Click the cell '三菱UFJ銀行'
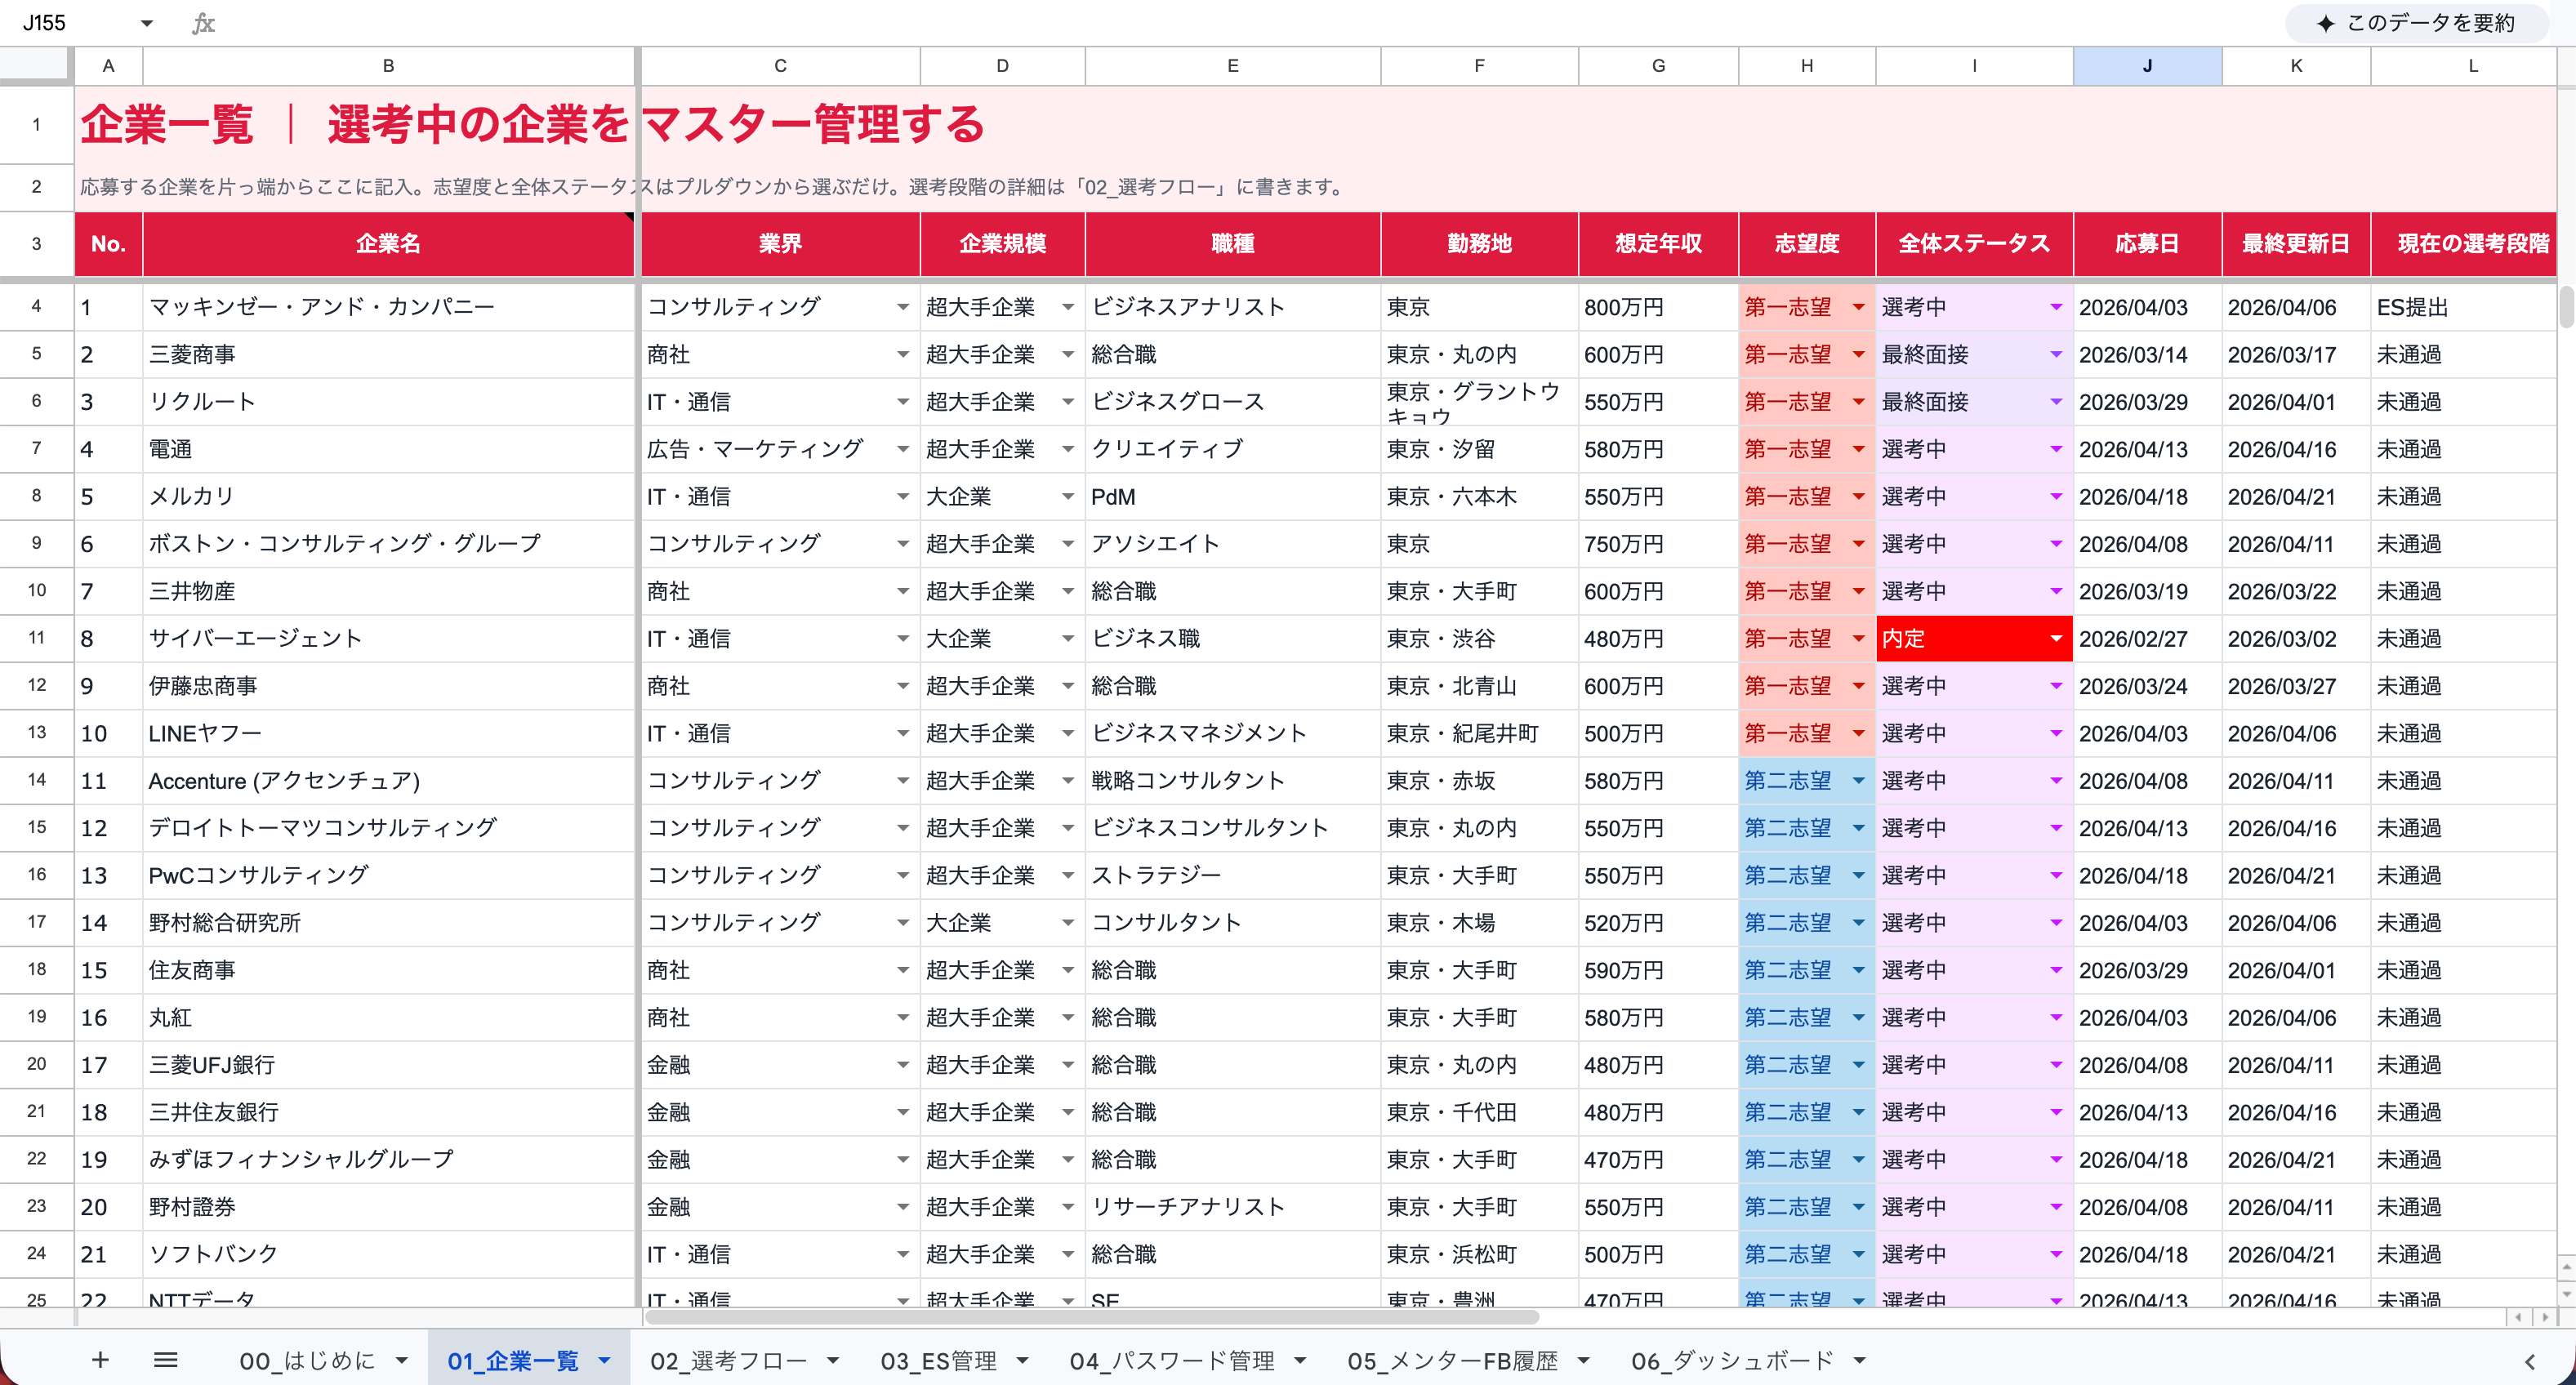This screenshot has height=1385, width=2576. pyautogui.click(x=388, y=1065)
